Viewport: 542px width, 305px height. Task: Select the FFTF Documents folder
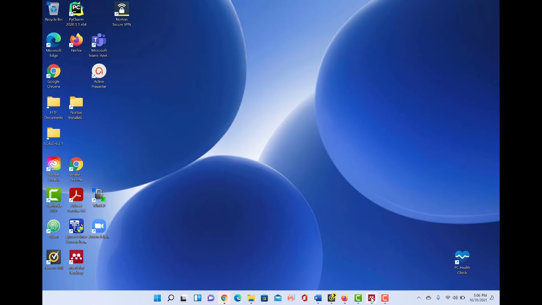coord(53,103)
